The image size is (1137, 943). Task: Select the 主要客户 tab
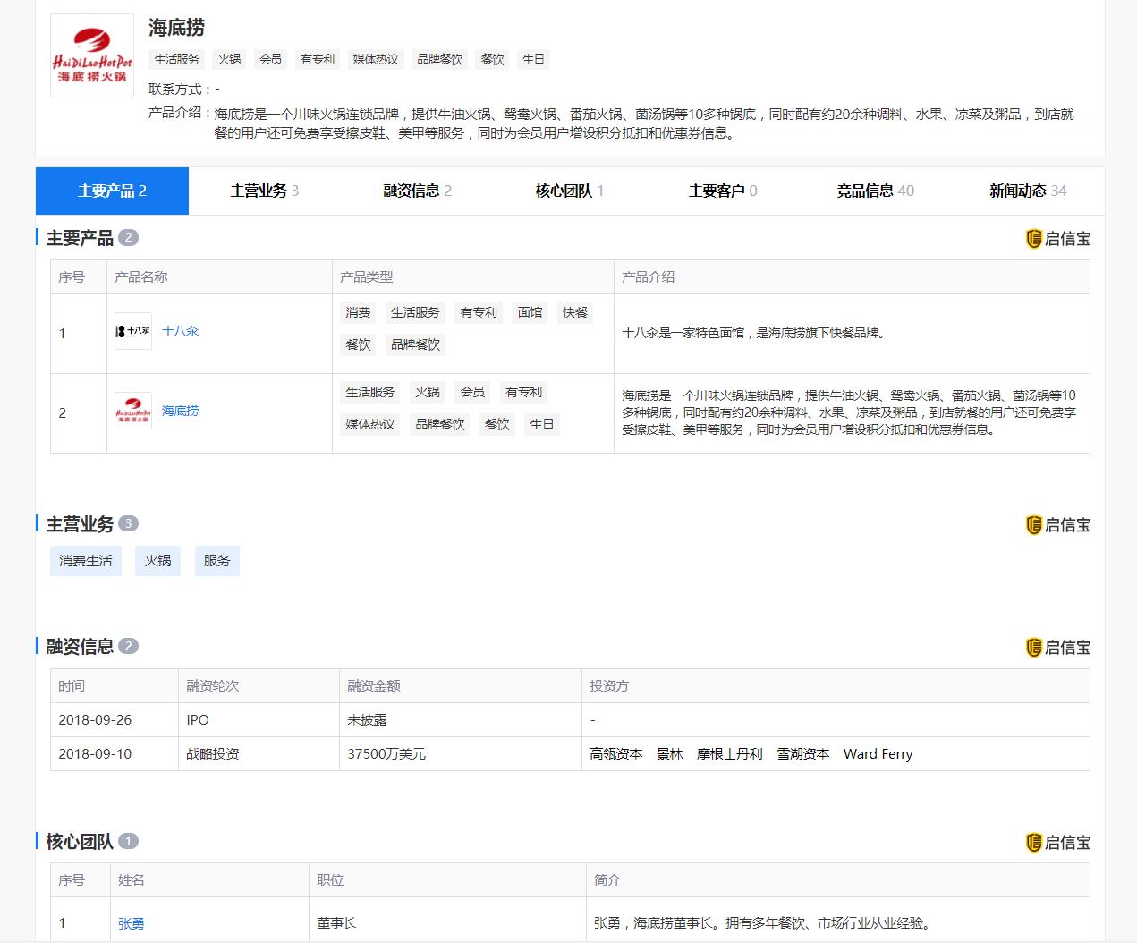[723, 191]
